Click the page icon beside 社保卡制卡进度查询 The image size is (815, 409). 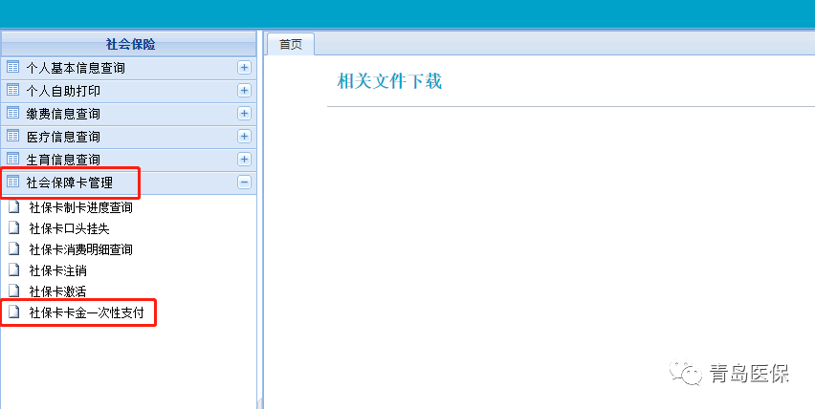[x=13, y=206]
